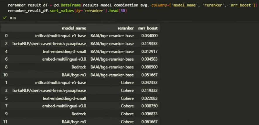Click row index 0 in the table
Viewport: 259px width, 125px height.
point(6,36)
